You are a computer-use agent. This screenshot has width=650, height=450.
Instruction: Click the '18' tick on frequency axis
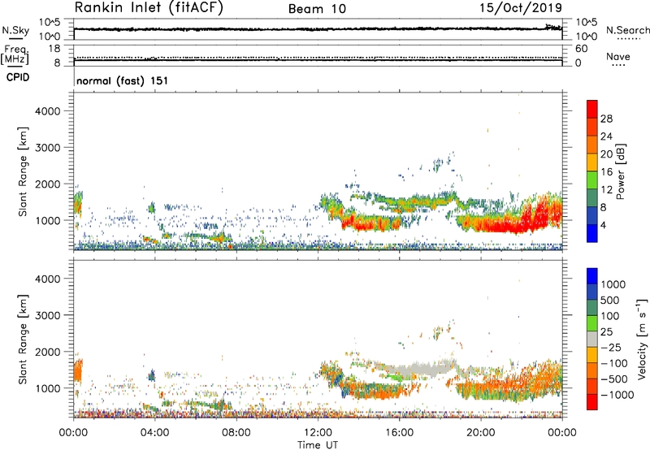pyautogui.click(x=54, y=49)
